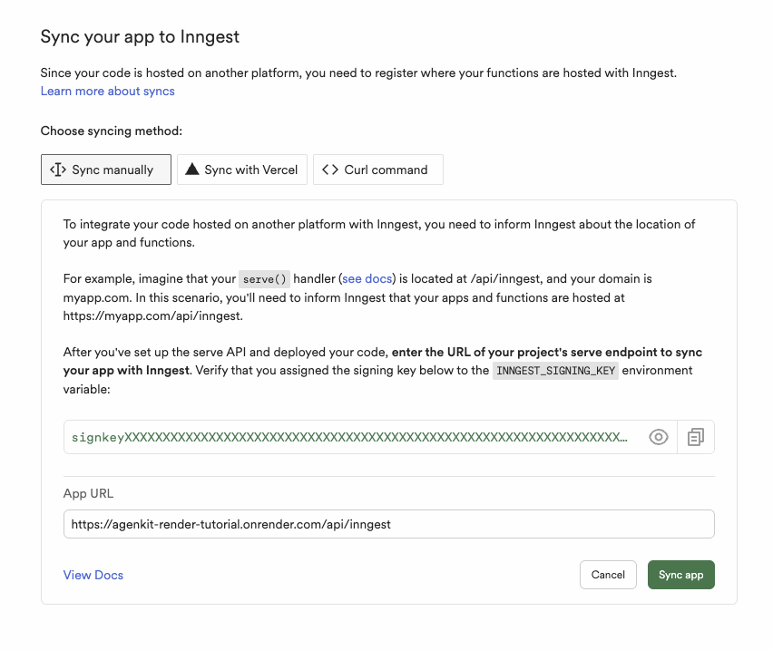Select the Sync manually method
The image size is (773, 650).
(x=106, y=170)
